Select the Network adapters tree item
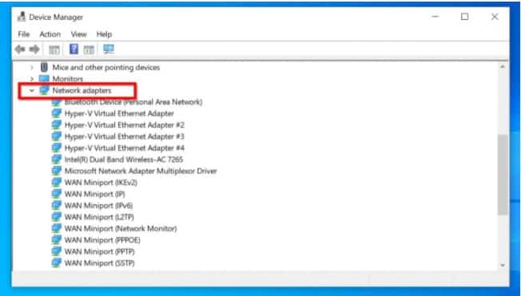The width and height of the screenshot is (521, 296). (x=82, y=90)
